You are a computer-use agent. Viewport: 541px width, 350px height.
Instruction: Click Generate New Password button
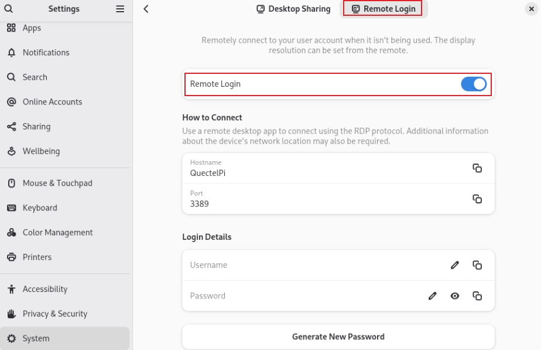click(338, 337)
